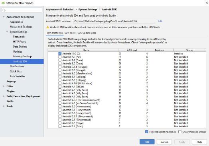This screenshot has width=209, height=146.
Task: Confirm settings with the OK button
Action: pyautogui.click(x=147, y=142)
